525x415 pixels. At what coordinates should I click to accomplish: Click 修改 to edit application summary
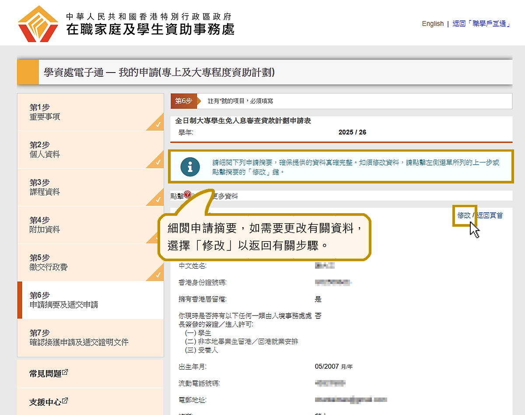tap(464, 215)
